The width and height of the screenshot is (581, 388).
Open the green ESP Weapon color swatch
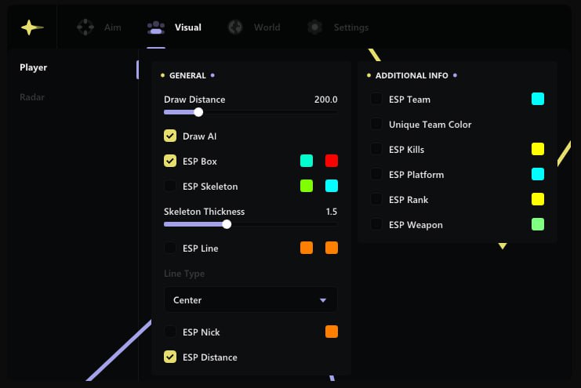pos(538,225)
